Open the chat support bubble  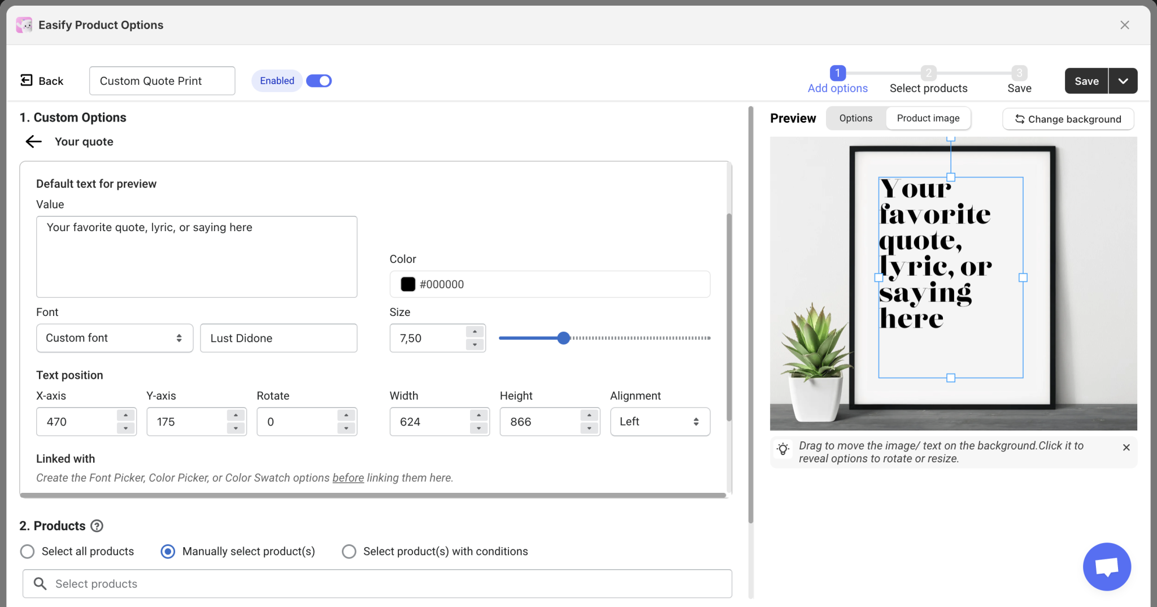tap(1106, 566)
